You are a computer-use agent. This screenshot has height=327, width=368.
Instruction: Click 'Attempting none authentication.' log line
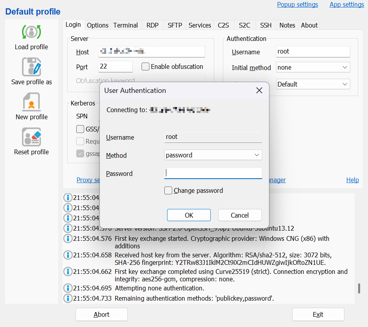[160, 288]
